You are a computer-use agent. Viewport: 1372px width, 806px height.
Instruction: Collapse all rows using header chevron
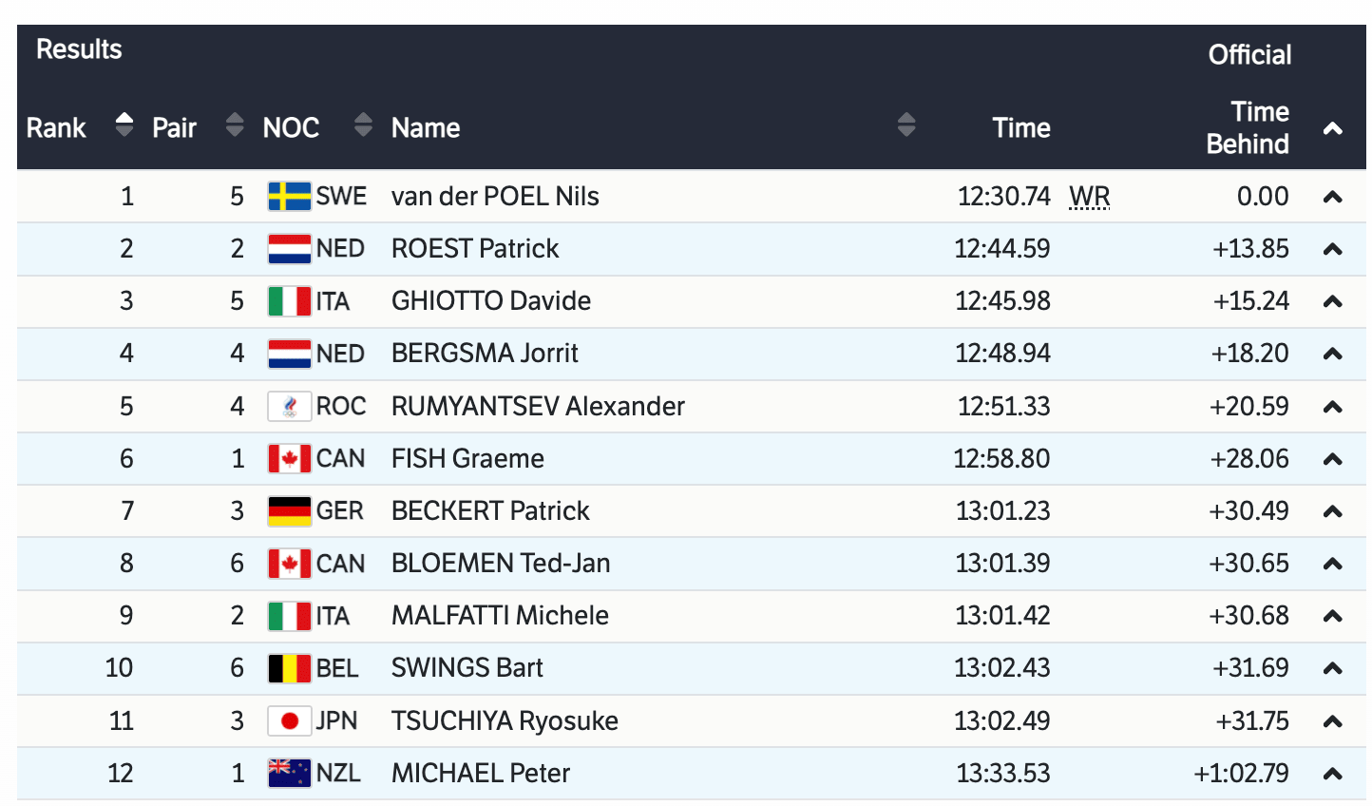1332,128
